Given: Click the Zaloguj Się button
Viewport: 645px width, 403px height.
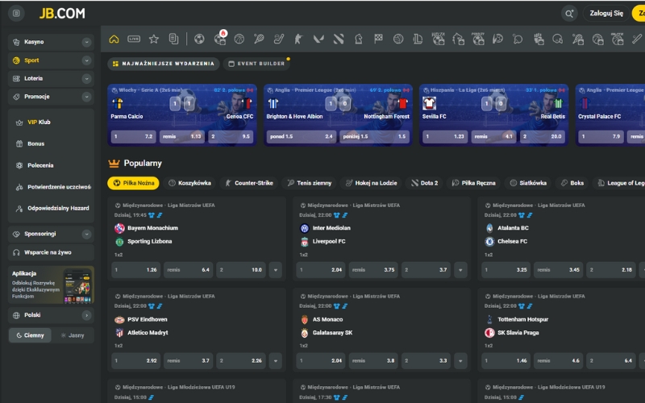Looking at the screenshot, I should [606, 14].
